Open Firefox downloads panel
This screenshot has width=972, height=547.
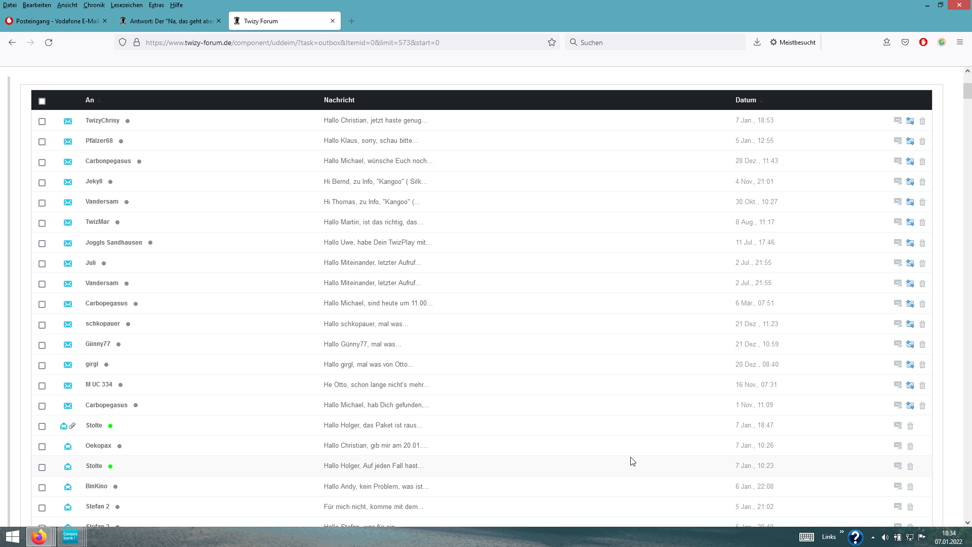[757, 43]
